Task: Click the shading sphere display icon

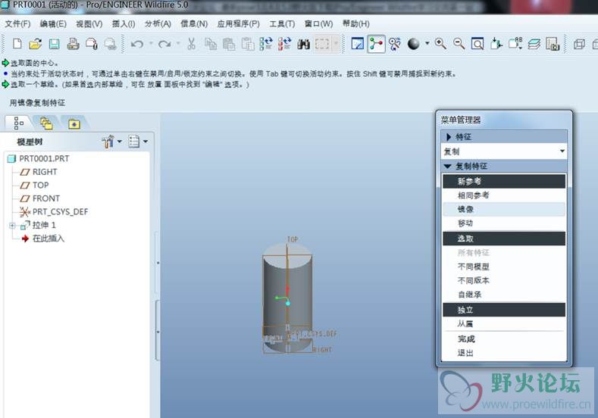Action: [x=413, y=44]
